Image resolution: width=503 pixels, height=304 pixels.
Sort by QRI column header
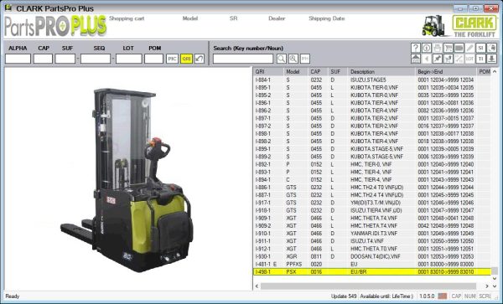coord(269,72)
